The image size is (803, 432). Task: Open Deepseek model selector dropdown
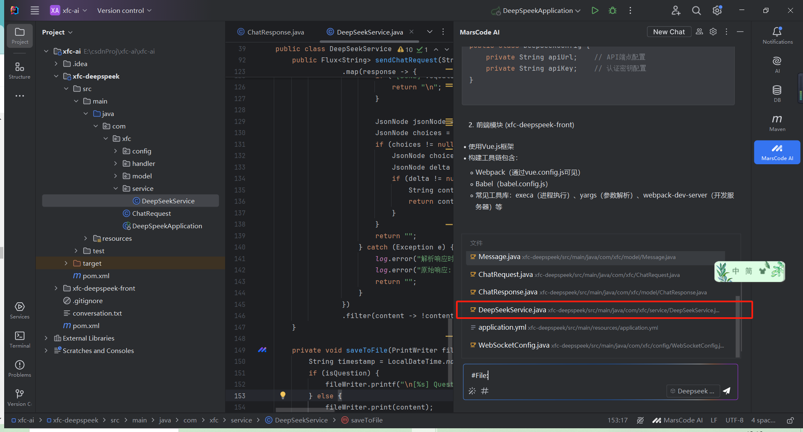[693, 391]
